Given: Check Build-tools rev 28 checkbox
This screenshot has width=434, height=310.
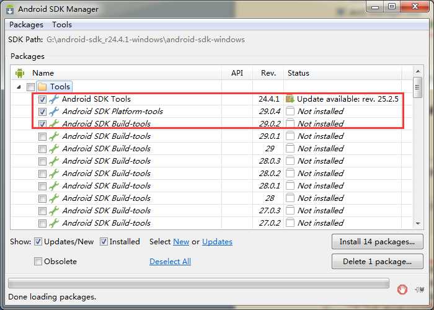Looking at the screenshot, I should pyautogui.click(x=42, y=198).
